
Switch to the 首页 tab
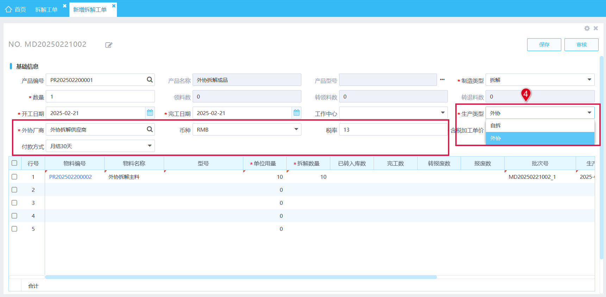click(16, 10)
